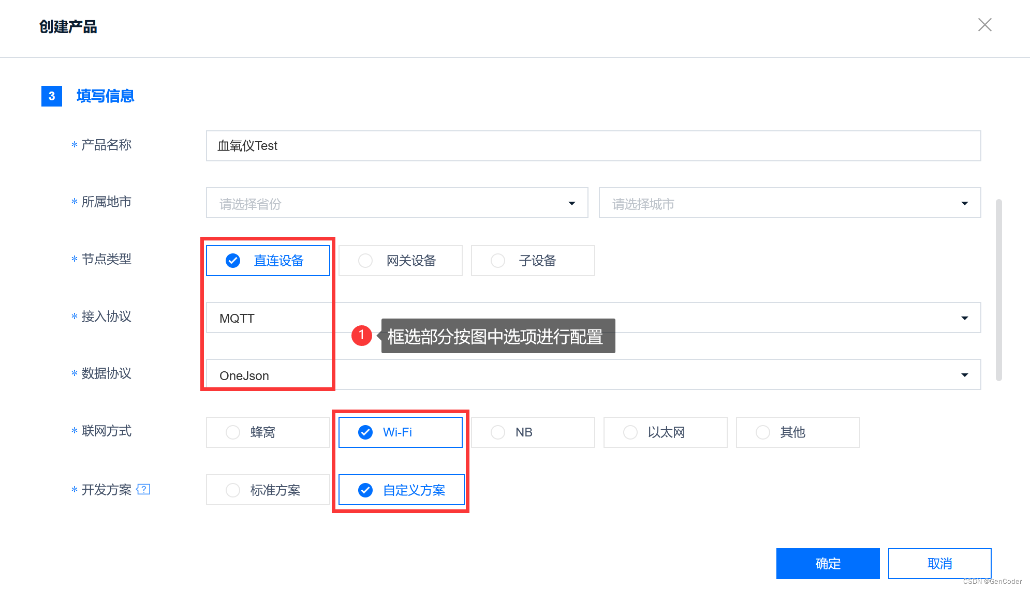Close the 创建产品 dialog with X
Viewport: 1030px width, 589px height.
[984, 25]
